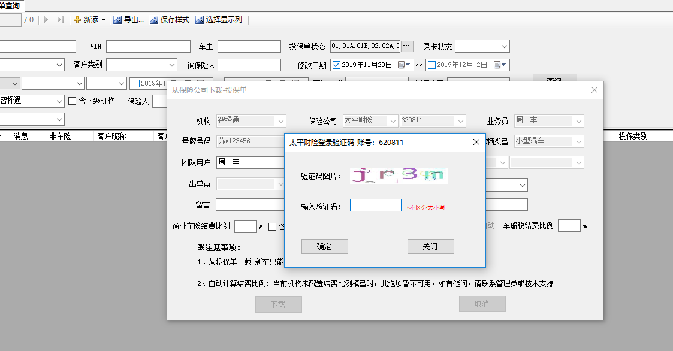
Task: Click the 留言 message input field
Action: click(251, 205)
